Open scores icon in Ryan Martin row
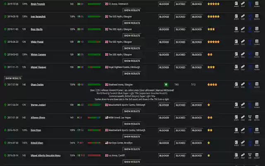The image size is (265, 166). click(257, 29)
